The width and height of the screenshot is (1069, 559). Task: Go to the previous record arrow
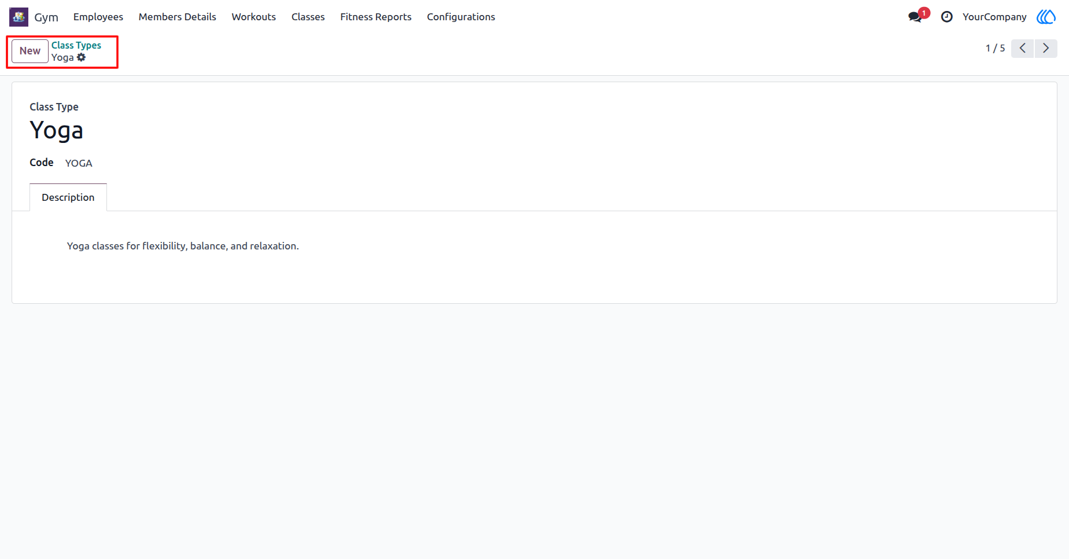coord(1023,48)
